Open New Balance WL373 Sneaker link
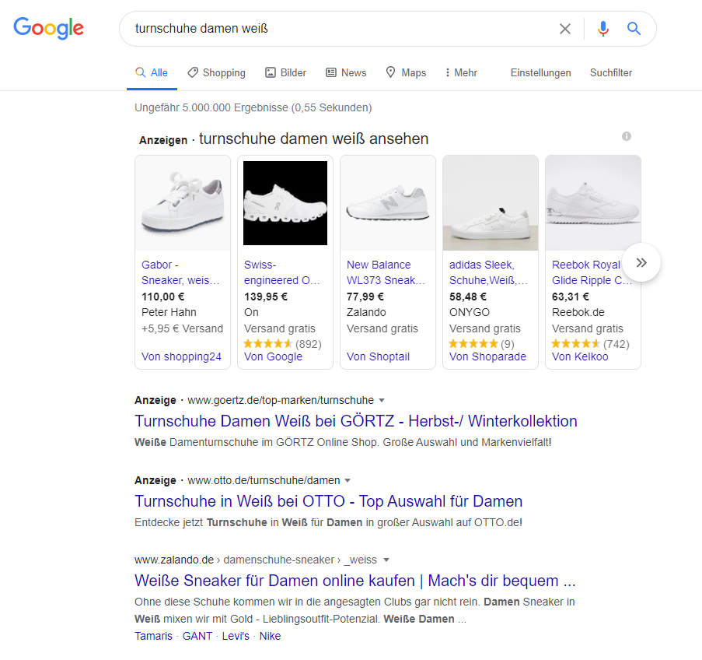The image size is (702, 660). tap(386, 272)
